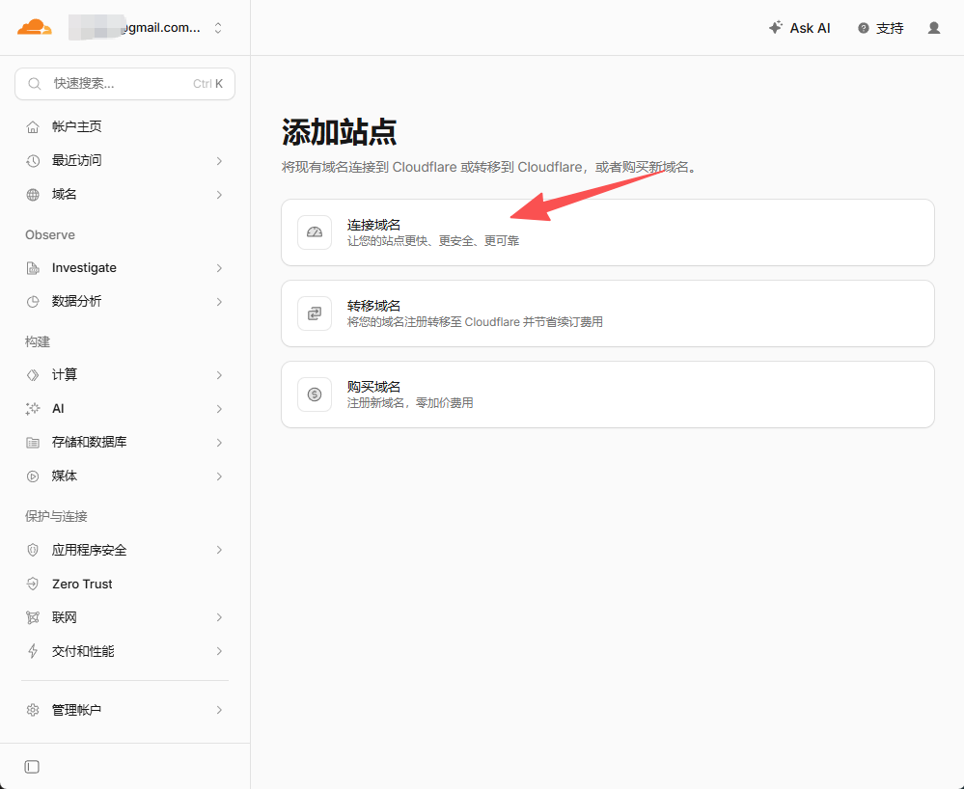964x789 pixels.
Task: Click the 添加站点 heading
Action: (x=340, y=131)
